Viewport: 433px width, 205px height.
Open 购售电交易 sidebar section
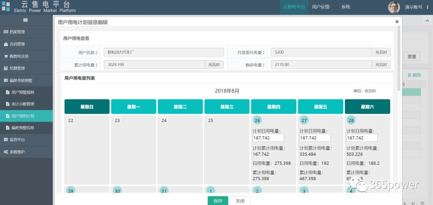[19, 56]
